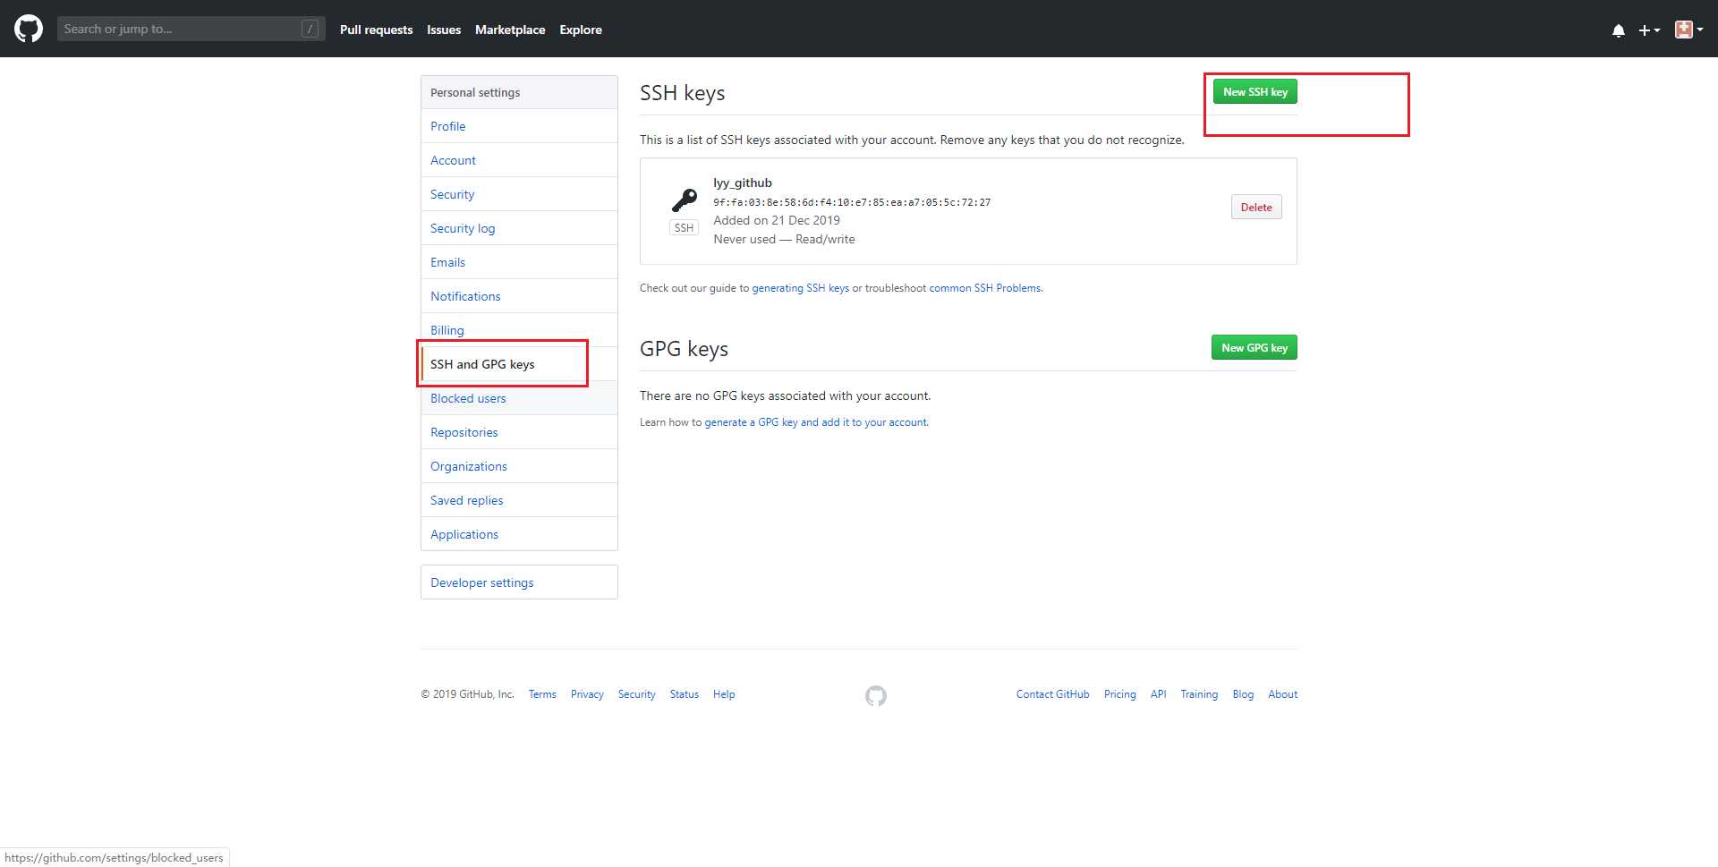Screen dimensions: 1718x867
Task: Click the footer GitHub mark icon
Action: click(x=876, y=695)
